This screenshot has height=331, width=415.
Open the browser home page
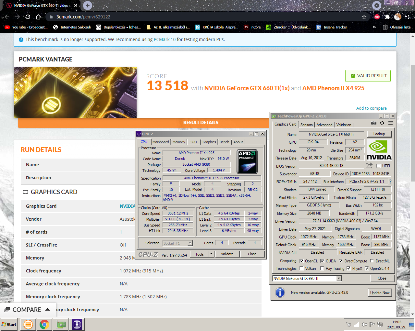(x=38, y=17)
